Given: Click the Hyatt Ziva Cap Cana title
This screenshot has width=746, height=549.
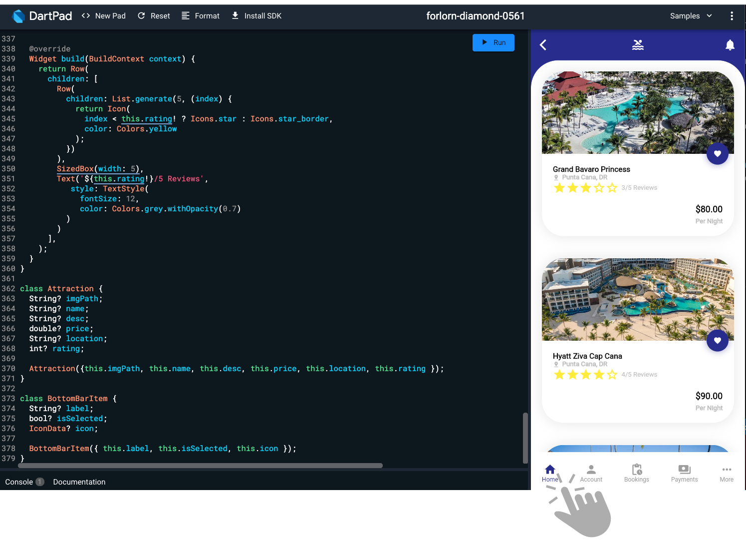Looking at the screenshot, I should pyautogui.click(x=587, y=356).
